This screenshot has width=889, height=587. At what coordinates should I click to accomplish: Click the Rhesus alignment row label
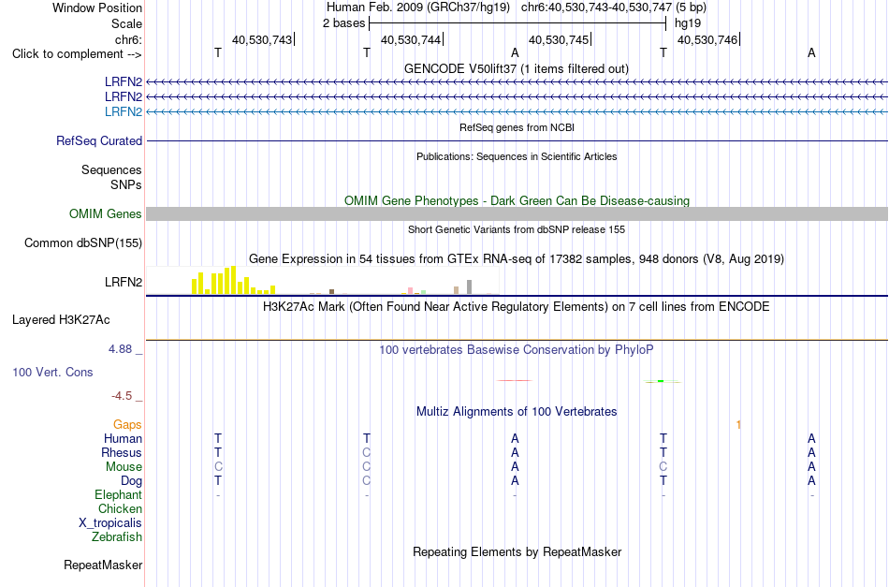pyautogui.click(x=122, y=452)
